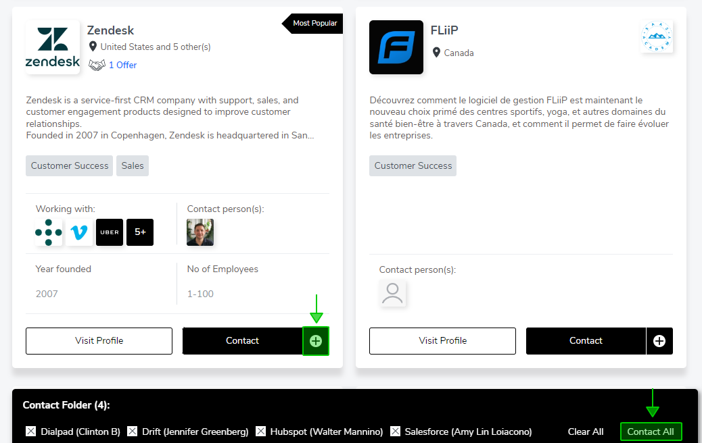This screenshot has width=702, height=443.
Task: Click the Most Popular ribbon
Action: [x=313, y=23]
